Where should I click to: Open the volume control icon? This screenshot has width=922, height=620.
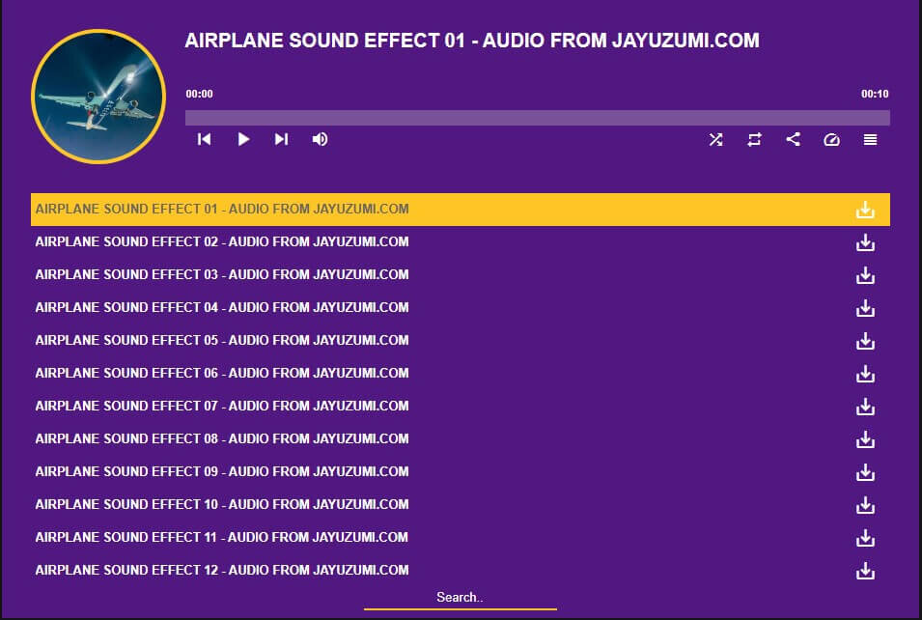click(x=320, y=139)
